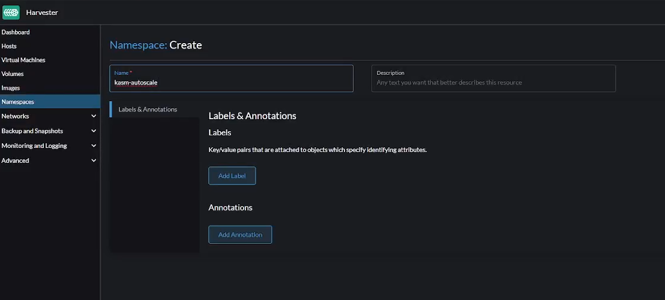This screenshot has width=665, height=300.
Task: Expand the Networks chevron arrow
Action: [93, 116]
